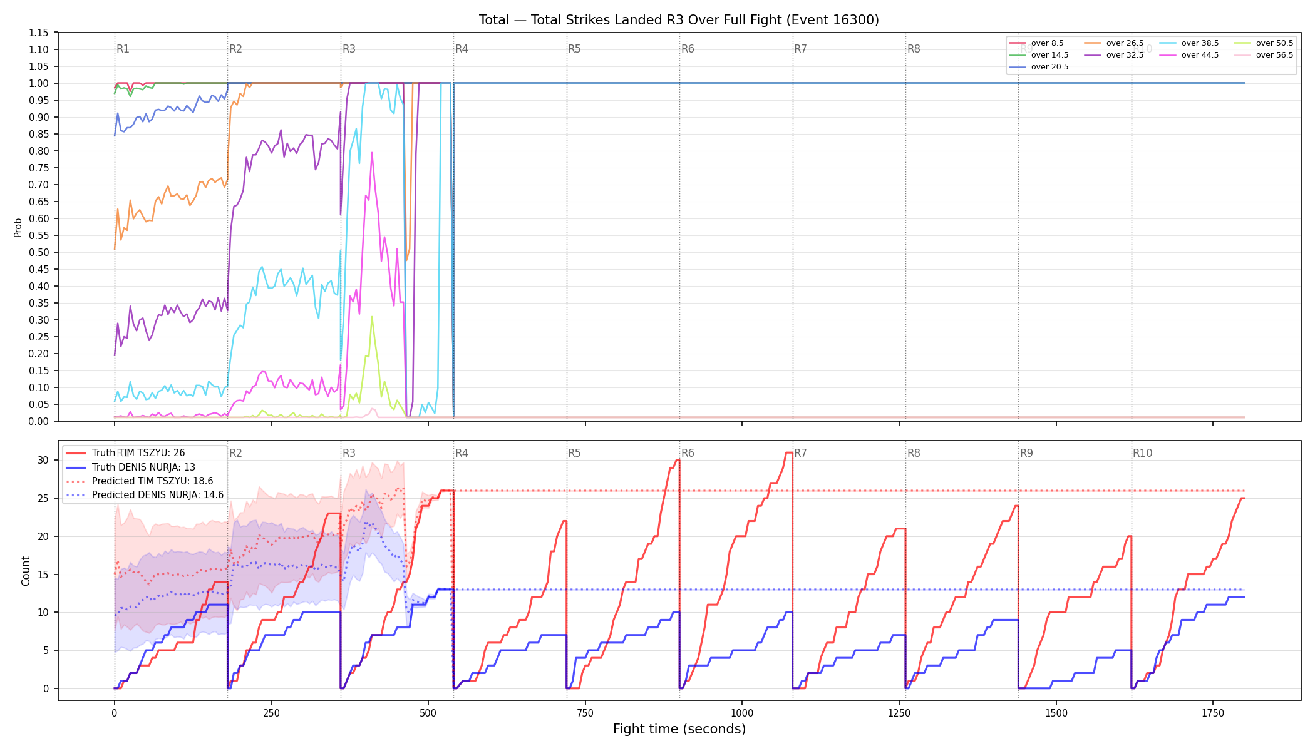The height and width of the screenshot is (751, 1315).
Task: Click the 'over 8.5' legend label
Action: click(1047, 43)
